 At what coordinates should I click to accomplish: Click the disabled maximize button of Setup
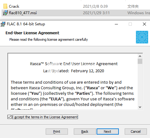coord(130,24)
